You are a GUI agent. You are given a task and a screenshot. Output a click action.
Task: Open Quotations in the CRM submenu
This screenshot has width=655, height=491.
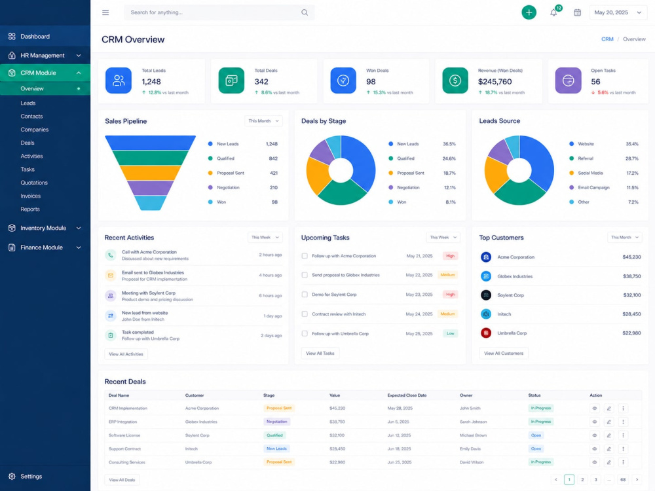(x=34, y=183)
